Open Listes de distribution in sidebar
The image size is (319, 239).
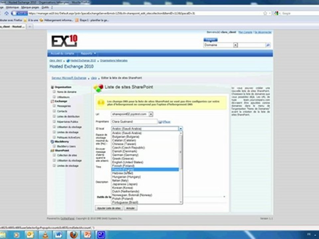[68, 117]
